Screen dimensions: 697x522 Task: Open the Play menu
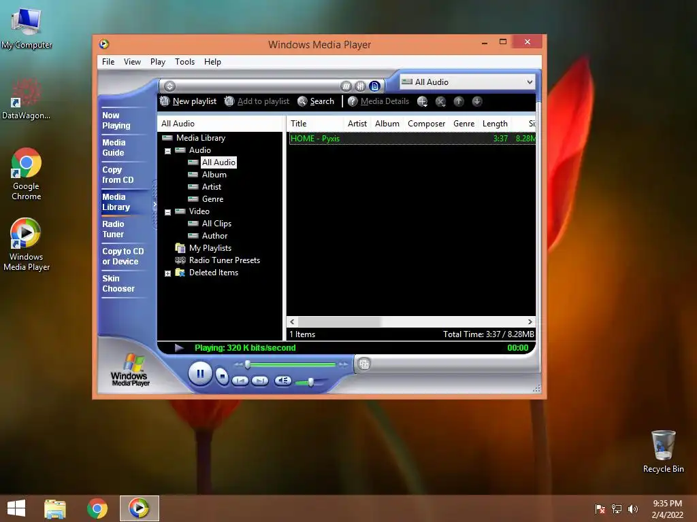click(158, 62)
